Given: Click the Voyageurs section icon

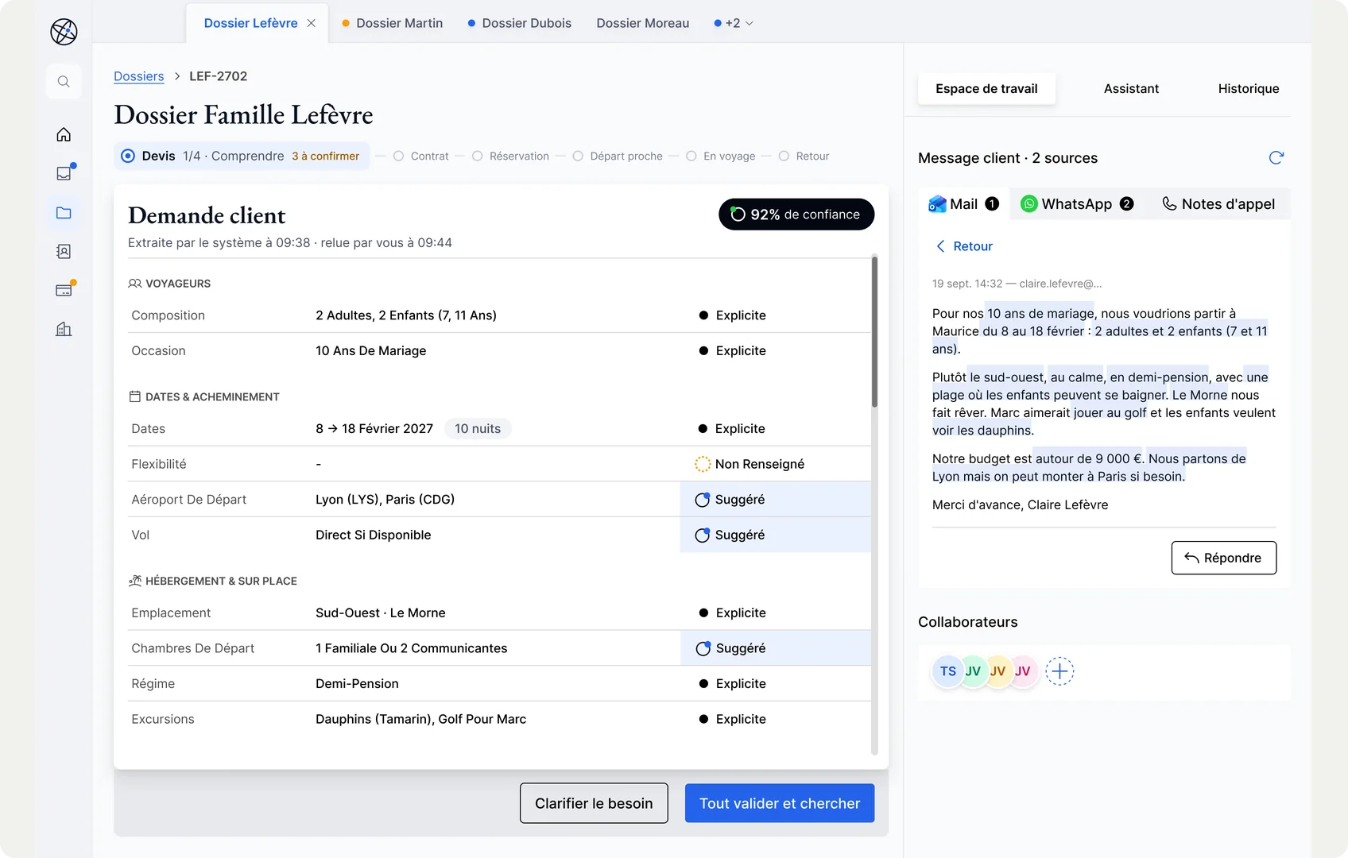Looking at the screenshot, I should 135,284.
